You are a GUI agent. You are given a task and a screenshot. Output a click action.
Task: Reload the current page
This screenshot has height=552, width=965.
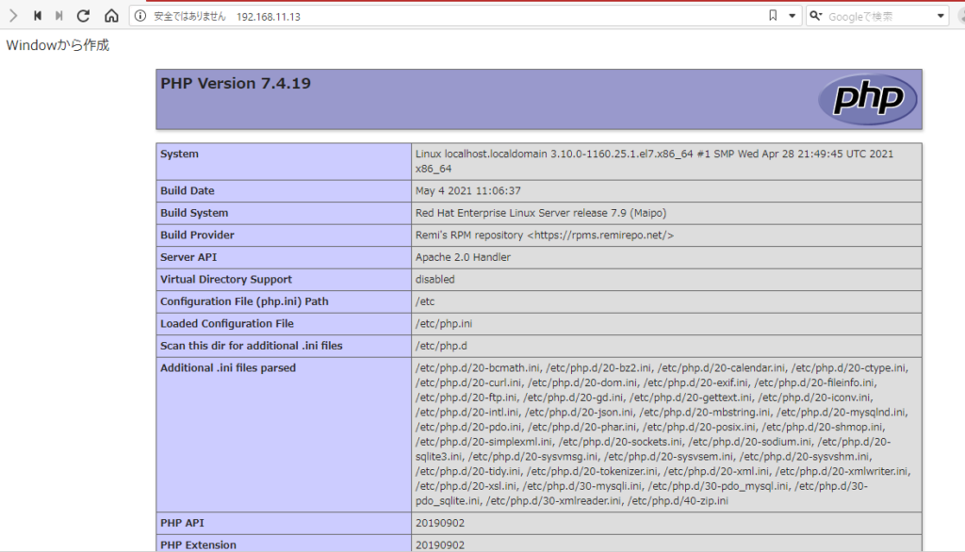83,16
